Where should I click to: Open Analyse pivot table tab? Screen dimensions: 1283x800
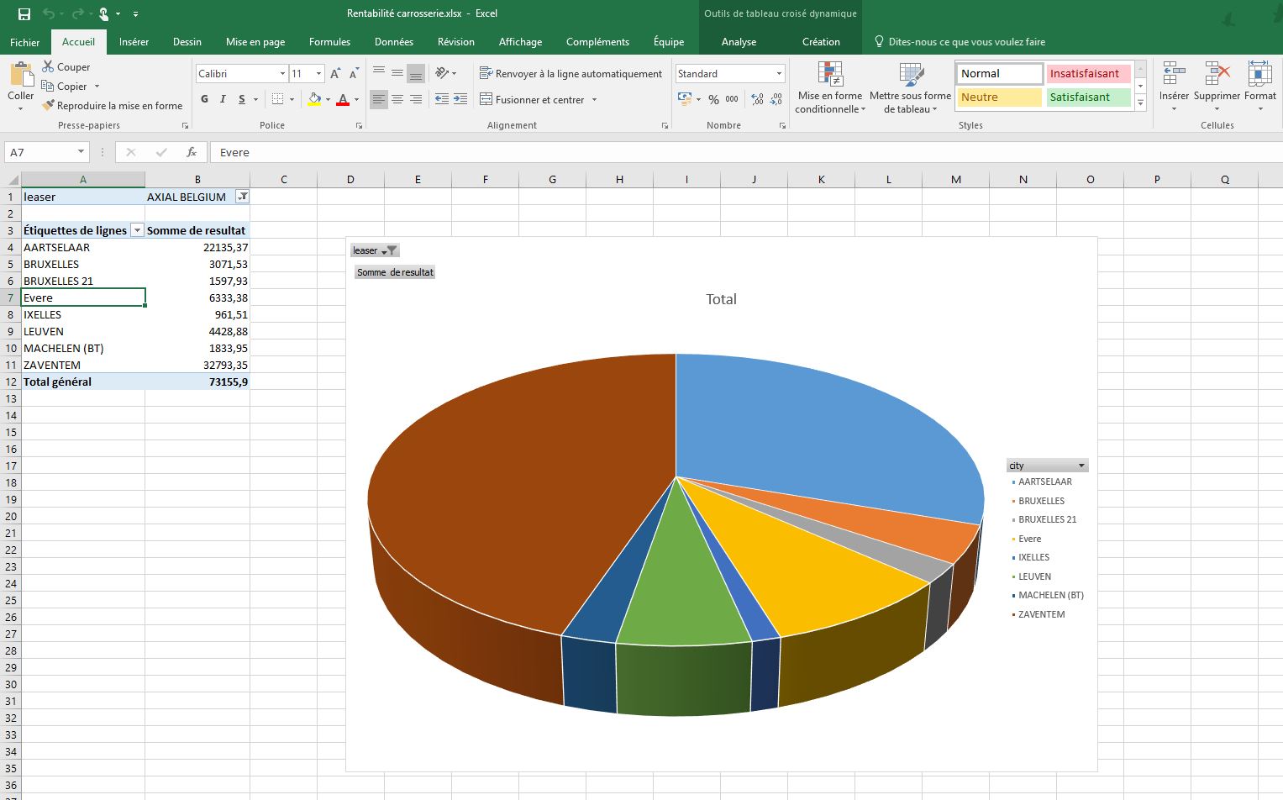click(x=739, y=42)
